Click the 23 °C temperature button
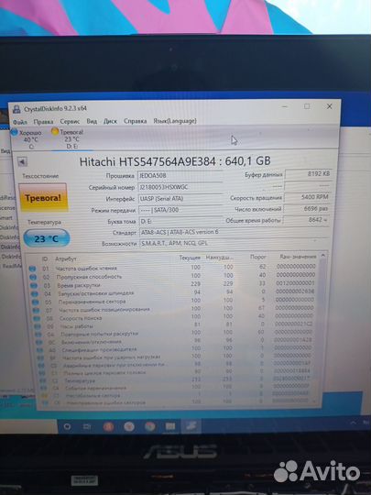This screenshot has width=371, height=495. [47, 238]
